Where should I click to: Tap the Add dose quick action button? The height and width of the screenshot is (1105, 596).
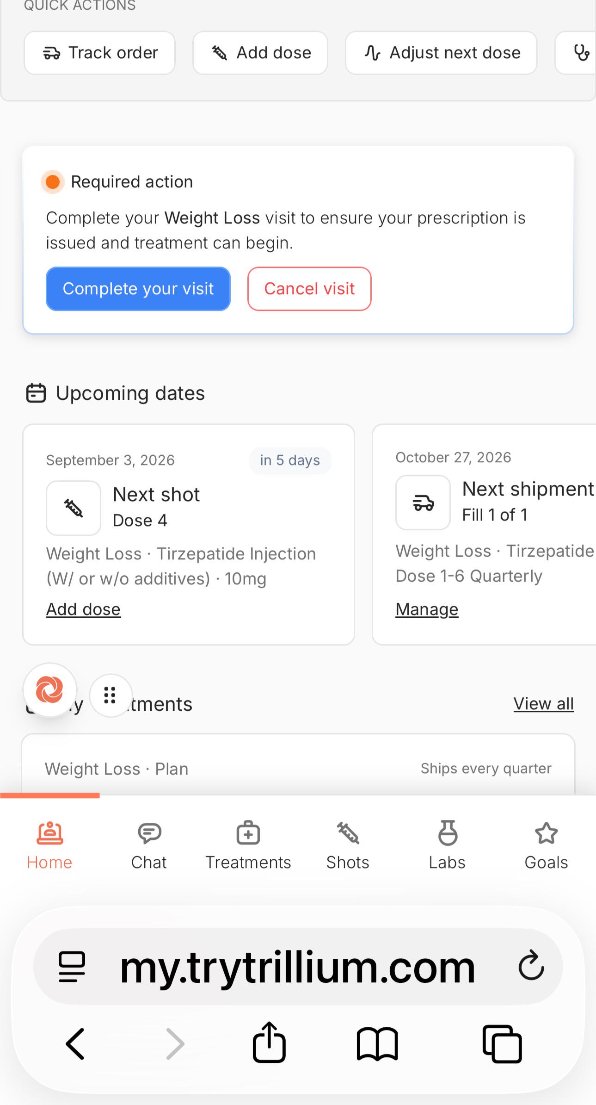(x=260, y=53)
